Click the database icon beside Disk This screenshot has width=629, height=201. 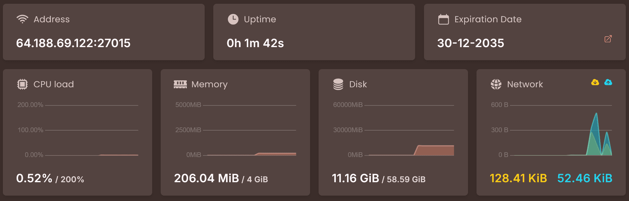tap(337, 84)
